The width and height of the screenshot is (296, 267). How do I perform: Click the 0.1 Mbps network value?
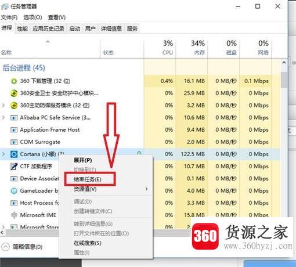pyautogui.click(x=257, y=81)
